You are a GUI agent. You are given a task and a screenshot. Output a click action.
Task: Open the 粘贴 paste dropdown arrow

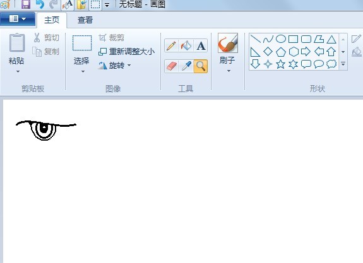click(18, 71)
